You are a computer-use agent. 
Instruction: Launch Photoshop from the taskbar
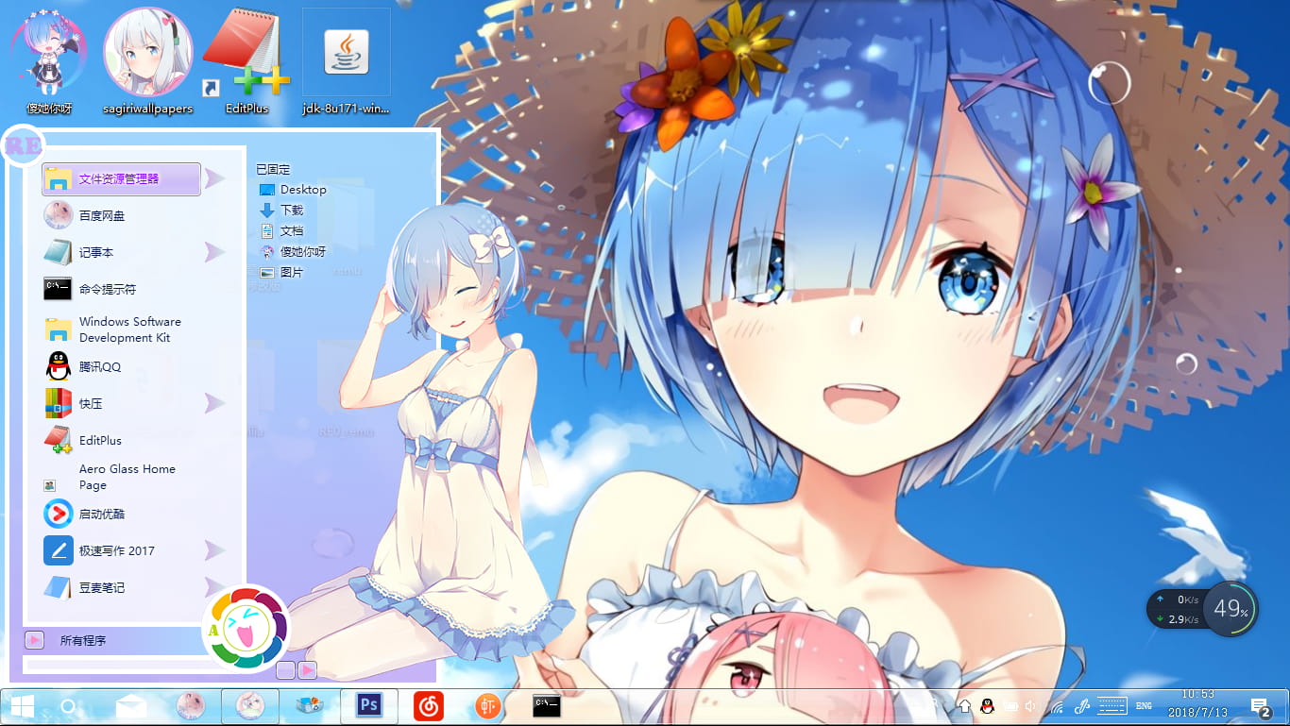(368, 704)
